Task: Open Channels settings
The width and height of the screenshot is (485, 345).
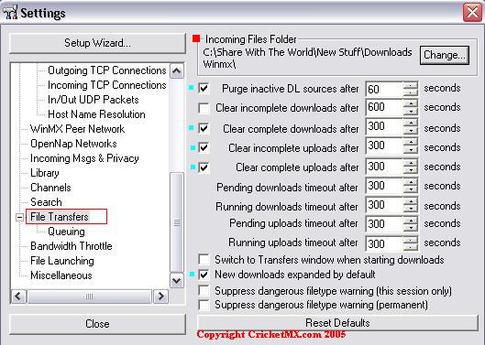Action: [50, 188]
